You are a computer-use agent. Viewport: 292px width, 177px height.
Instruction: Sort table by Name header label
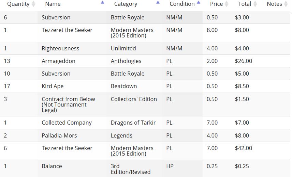[x=53, y=4]
